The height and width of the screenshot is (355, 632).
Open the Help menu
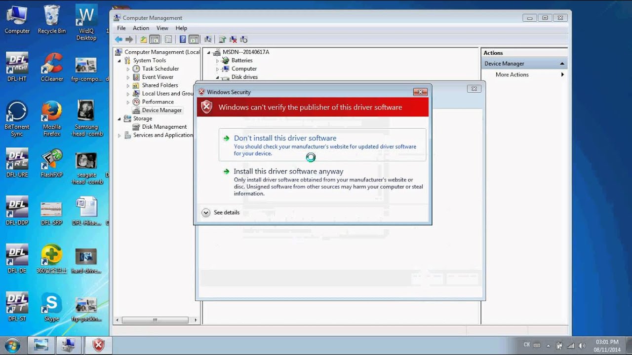click(x=181, y=28)
